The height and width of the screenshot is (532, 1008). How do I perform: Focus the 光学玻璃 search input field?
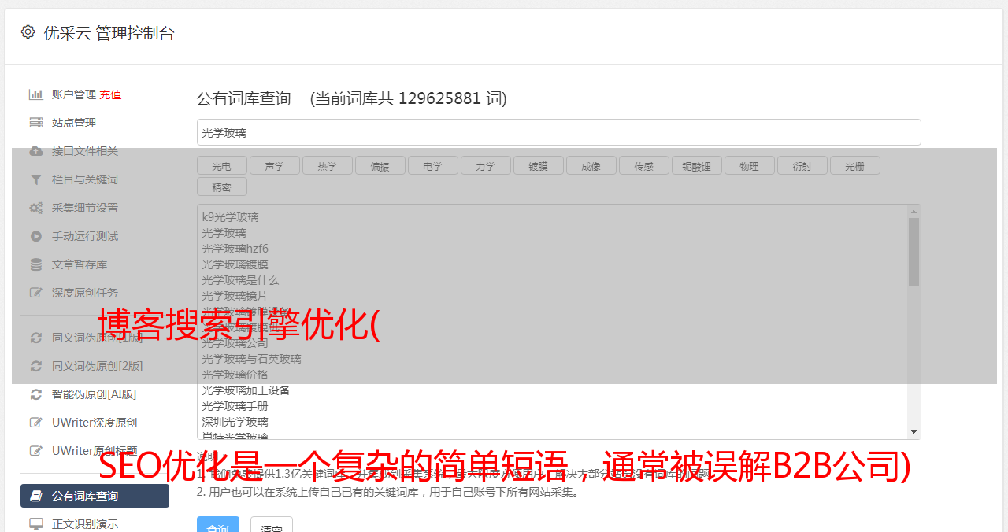click(558, 132)
